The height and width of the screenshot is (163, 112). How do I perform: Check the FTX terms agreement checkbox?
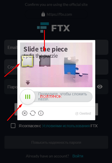[x=13, y=126]
